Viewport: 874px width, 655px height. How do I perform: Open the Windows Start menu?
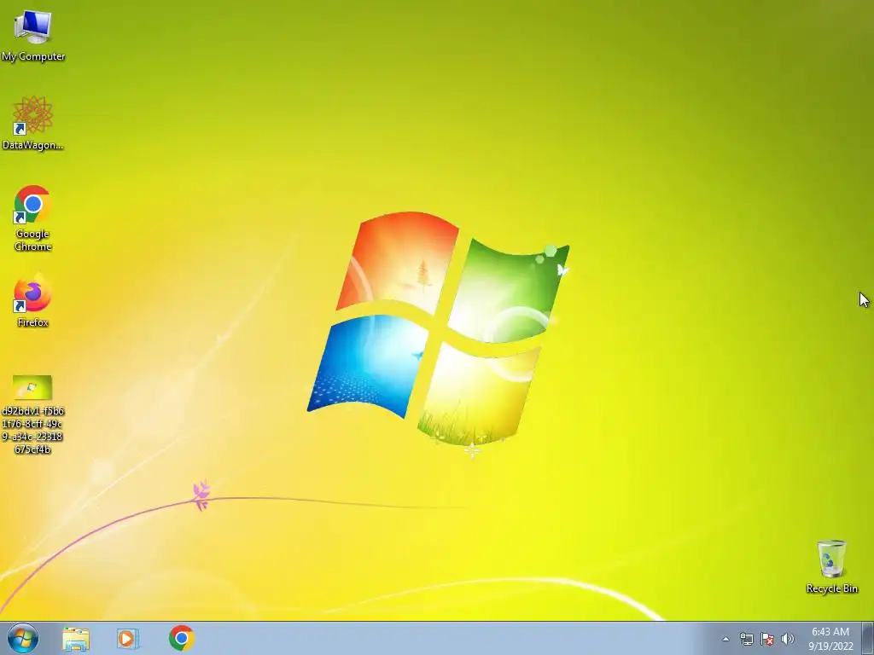pos(23,638)
